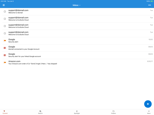Tap the battery indicator in status bar
Viewport: 154px width, 115px height.
[152, 1]
